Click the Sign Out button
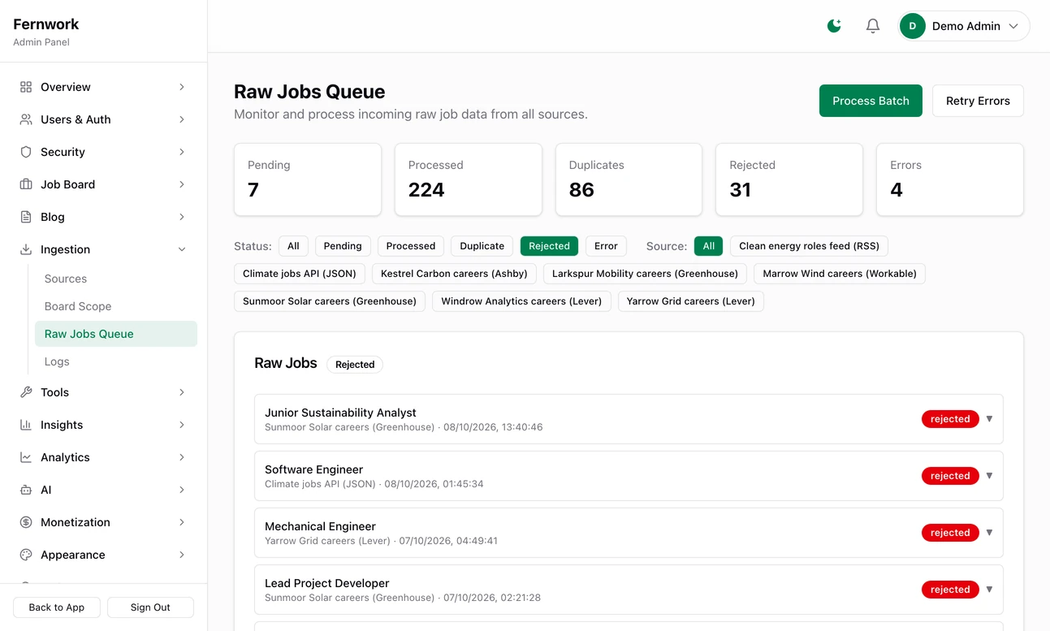The width and height of the screenshot is (1050, 631). tap(150, 607)
